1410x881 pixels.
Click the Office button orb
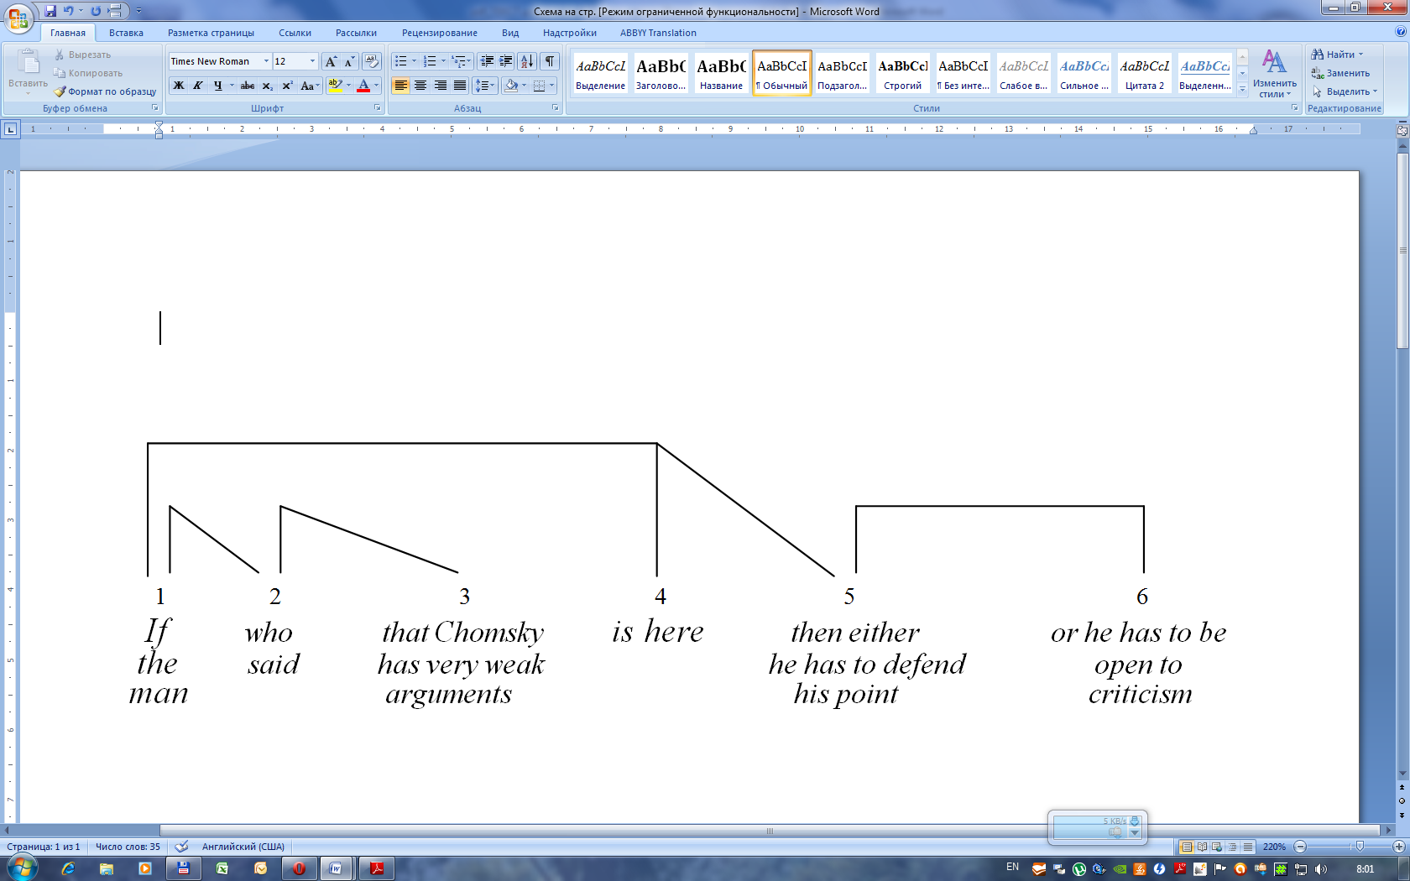click(x=18, y=18)
